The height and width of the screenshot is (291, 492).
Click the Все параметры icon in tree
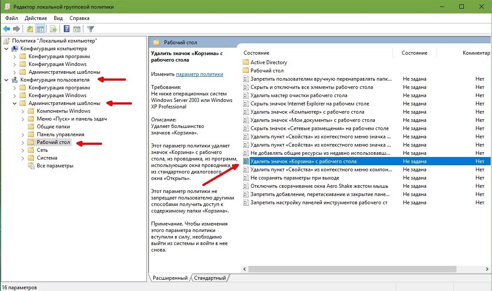click(31, 166)
